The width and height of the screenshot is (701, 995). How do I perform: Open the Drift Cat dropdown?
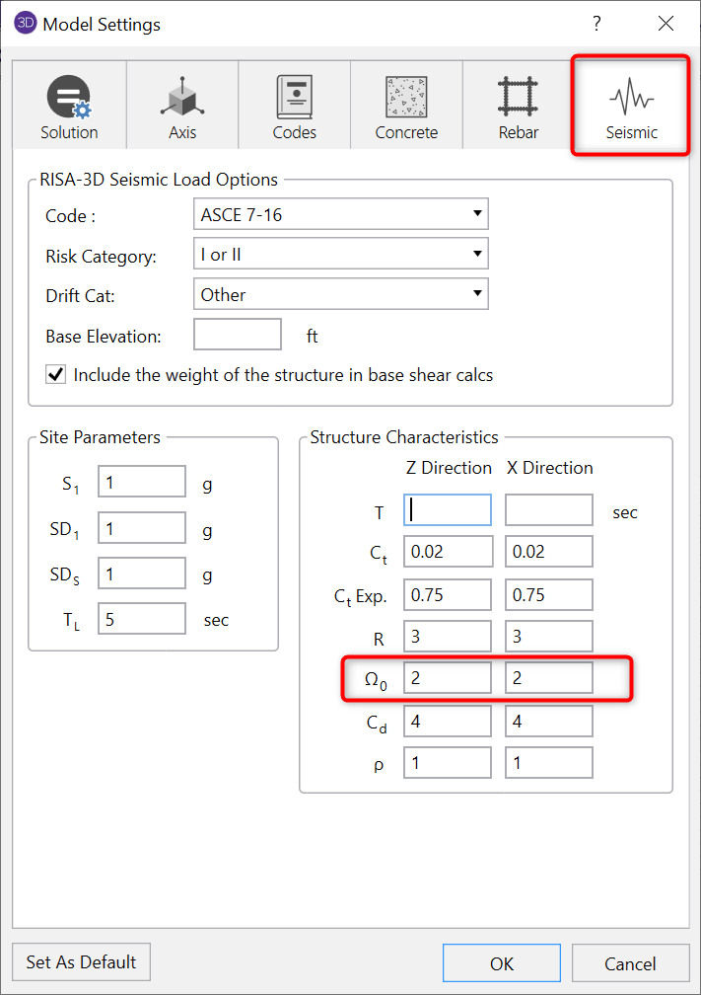[340, 294]
